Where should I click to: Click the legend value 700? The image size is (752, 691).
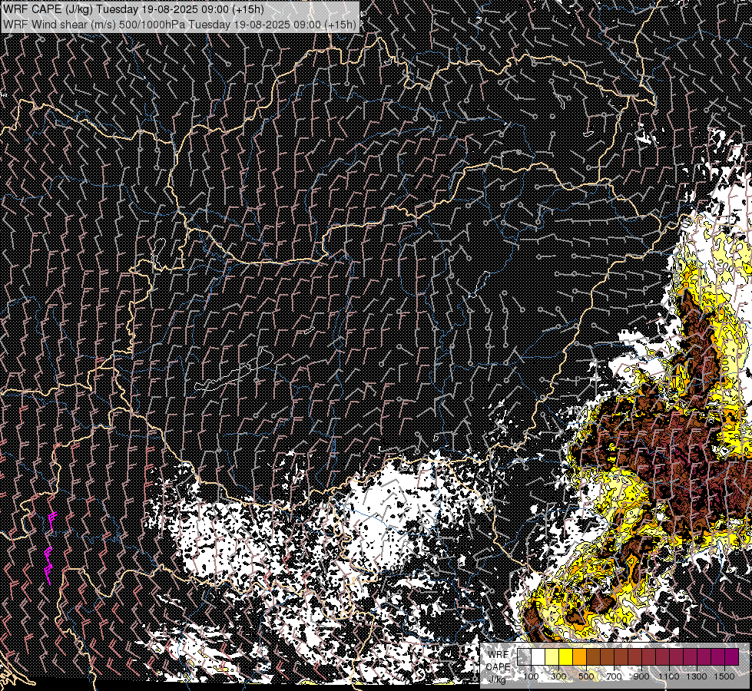coord(614,676)
